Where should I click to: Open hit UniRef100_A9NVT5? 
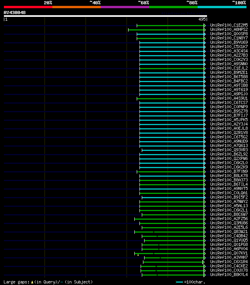[x=229, y=189]
